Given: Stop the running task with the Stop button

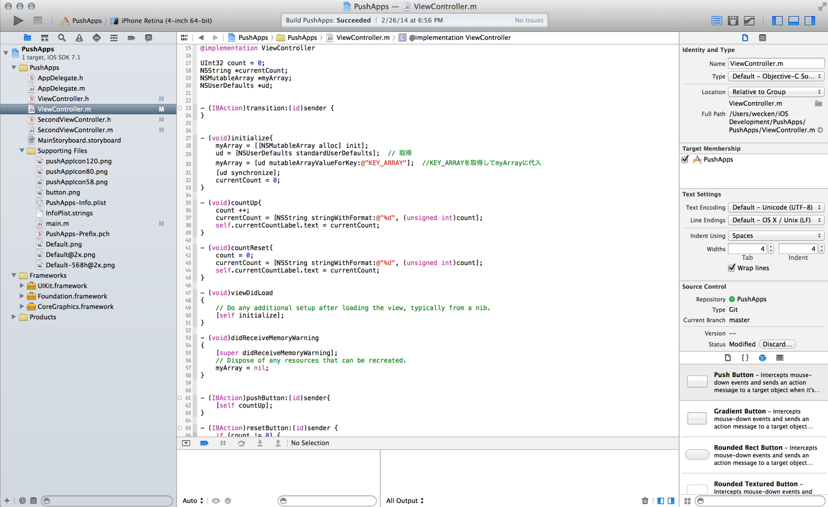Looking at the screenshot, I should [x=38, y=20].
